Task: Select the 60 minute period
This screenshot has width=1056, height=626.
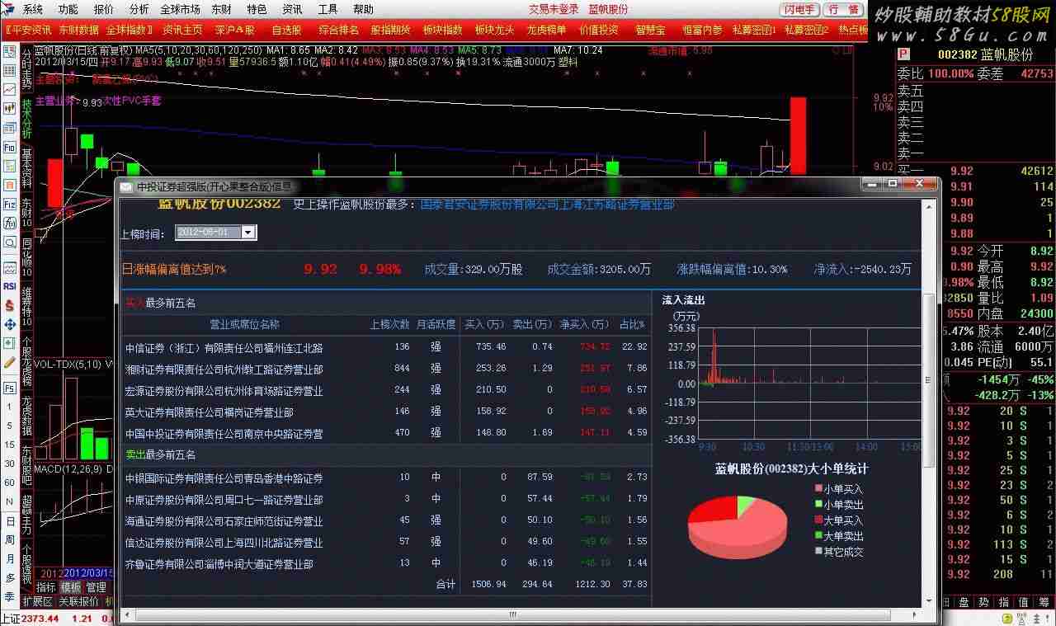Action: click(10, 482)
